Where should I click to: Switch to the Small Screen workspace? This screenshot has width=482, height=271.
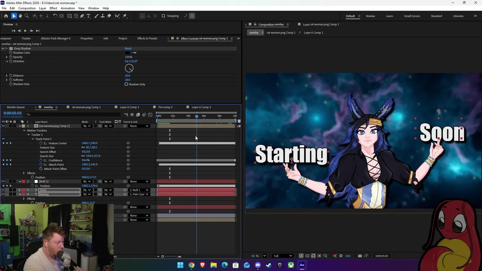tap(412, 16)
